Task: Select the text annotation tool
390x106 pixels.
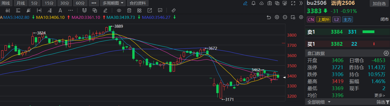Action: click(60, 10)
